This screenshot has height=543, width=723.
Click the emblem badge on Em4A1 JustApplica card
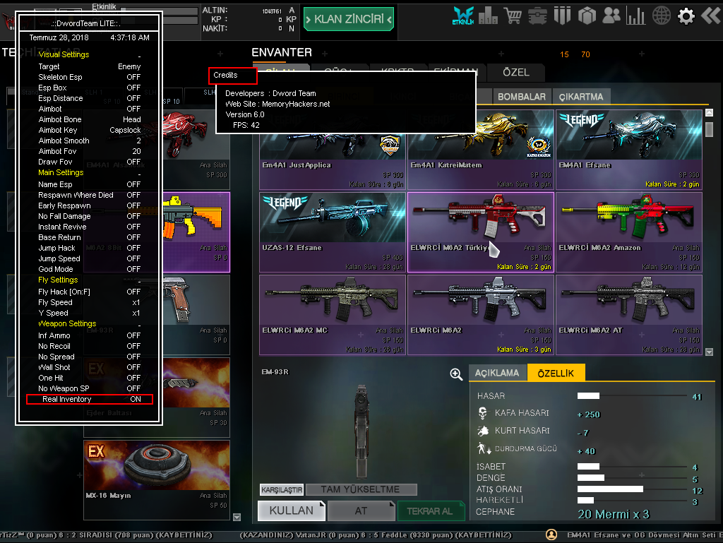pyautogui.click(x=390, y=146)
